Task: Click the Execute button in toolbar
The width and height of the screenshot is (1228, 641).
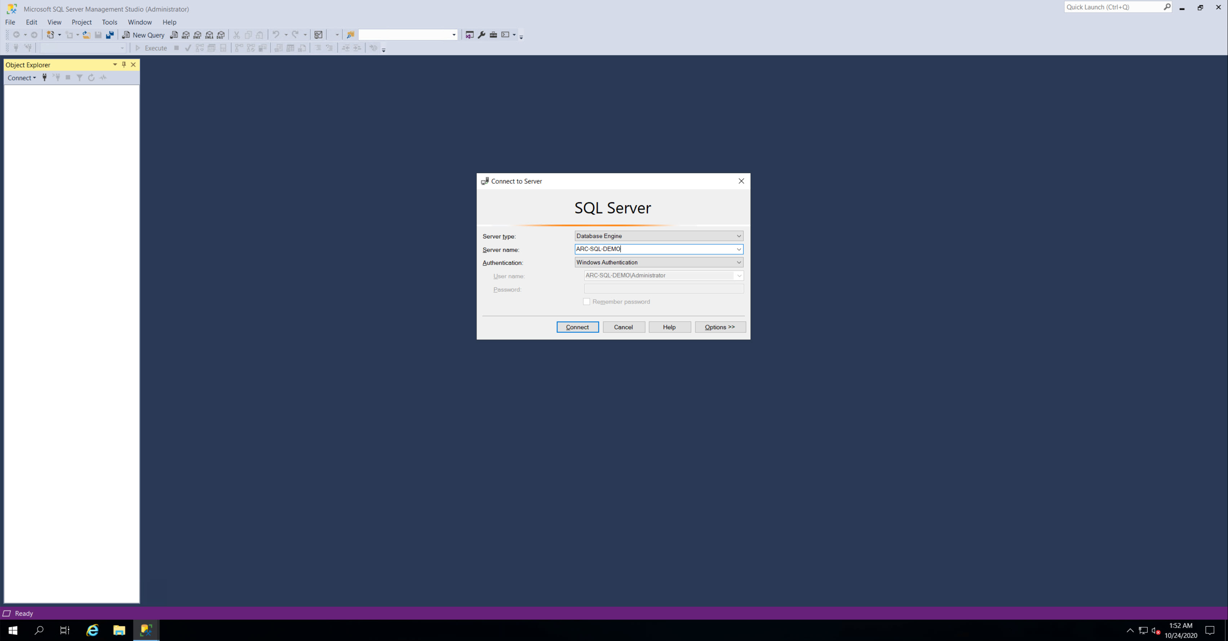Action: pyautogui.click(x=151, y=48)
